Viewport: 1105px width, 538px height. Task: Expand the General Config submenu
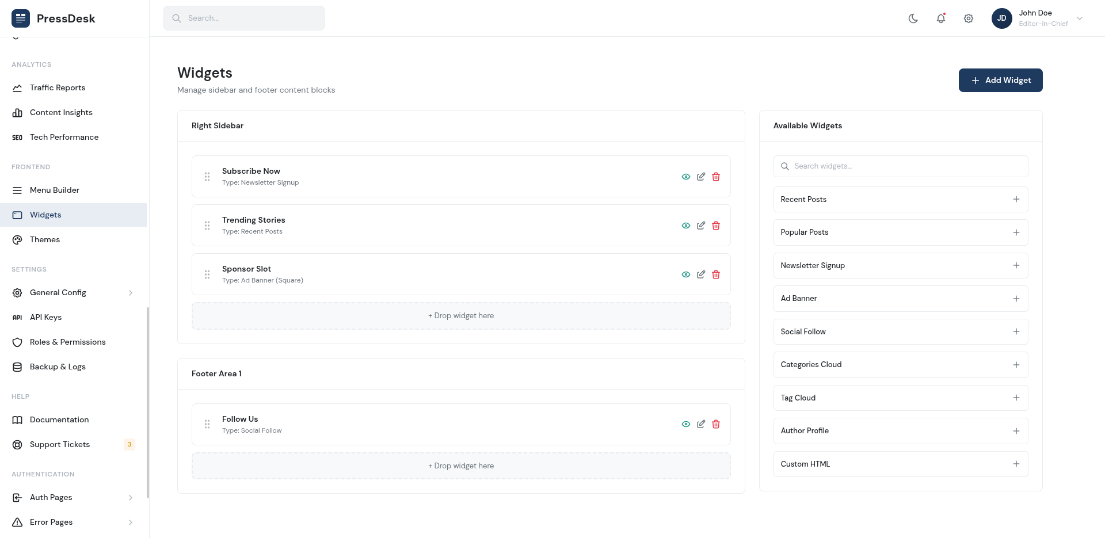click(129, 292)
